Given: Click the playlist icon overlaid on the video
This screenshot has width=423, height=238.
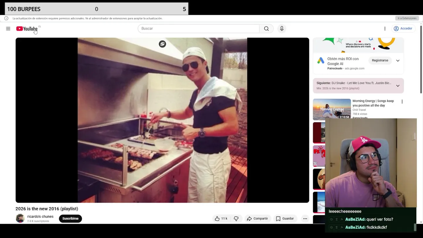Looking at the screenshot, I should (x=162, y=44).
